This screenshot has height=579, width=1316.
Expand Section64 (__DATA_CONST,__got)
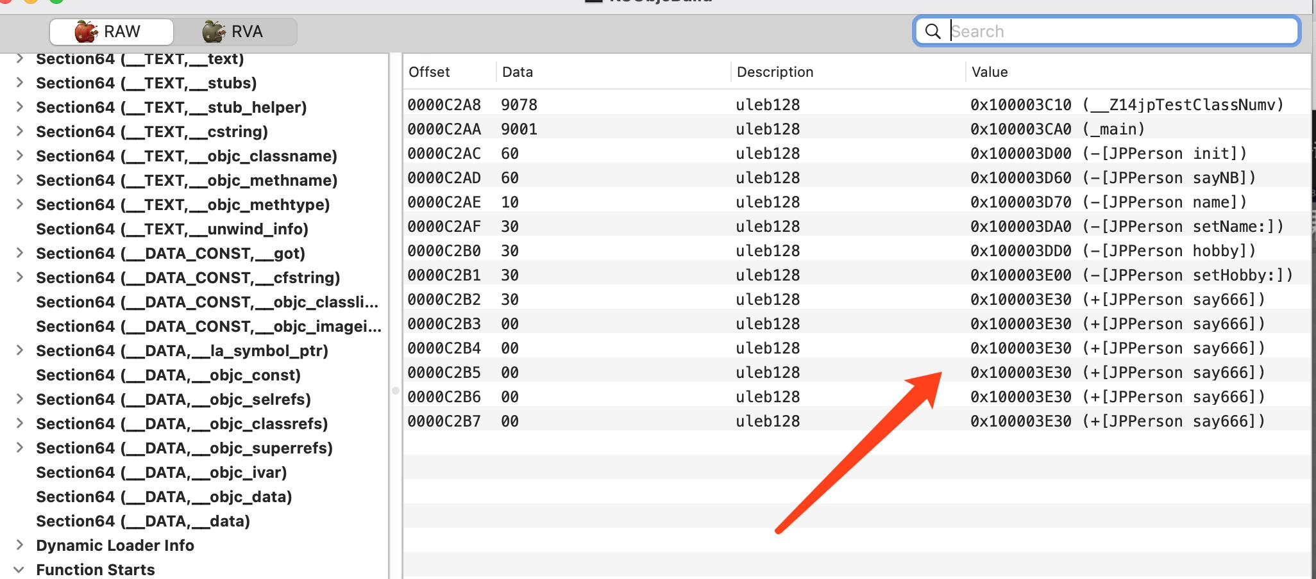[x=20, y=253]
